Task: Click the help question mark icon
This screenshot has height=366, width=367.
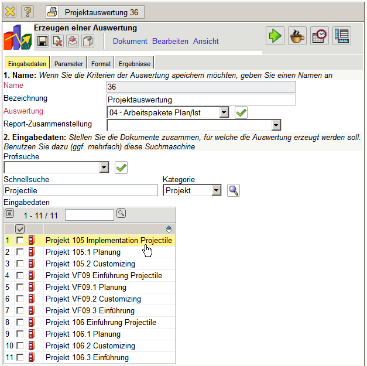Action: 28,12
